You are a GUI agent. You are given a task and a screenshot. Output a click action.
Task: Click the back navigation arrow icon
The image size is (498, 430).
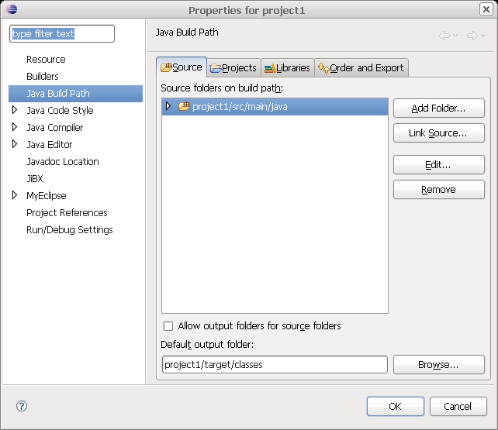tap(444, 36)
